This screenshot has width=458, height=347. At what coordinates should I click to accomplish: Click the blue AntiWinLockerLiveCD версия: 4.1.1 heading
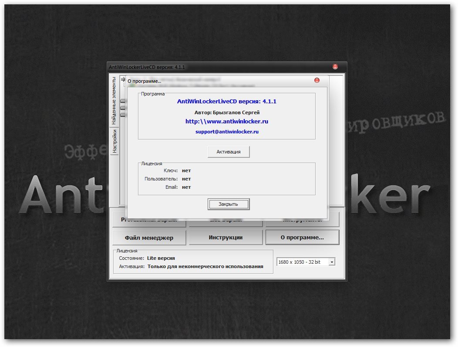(x=226, y=101)
